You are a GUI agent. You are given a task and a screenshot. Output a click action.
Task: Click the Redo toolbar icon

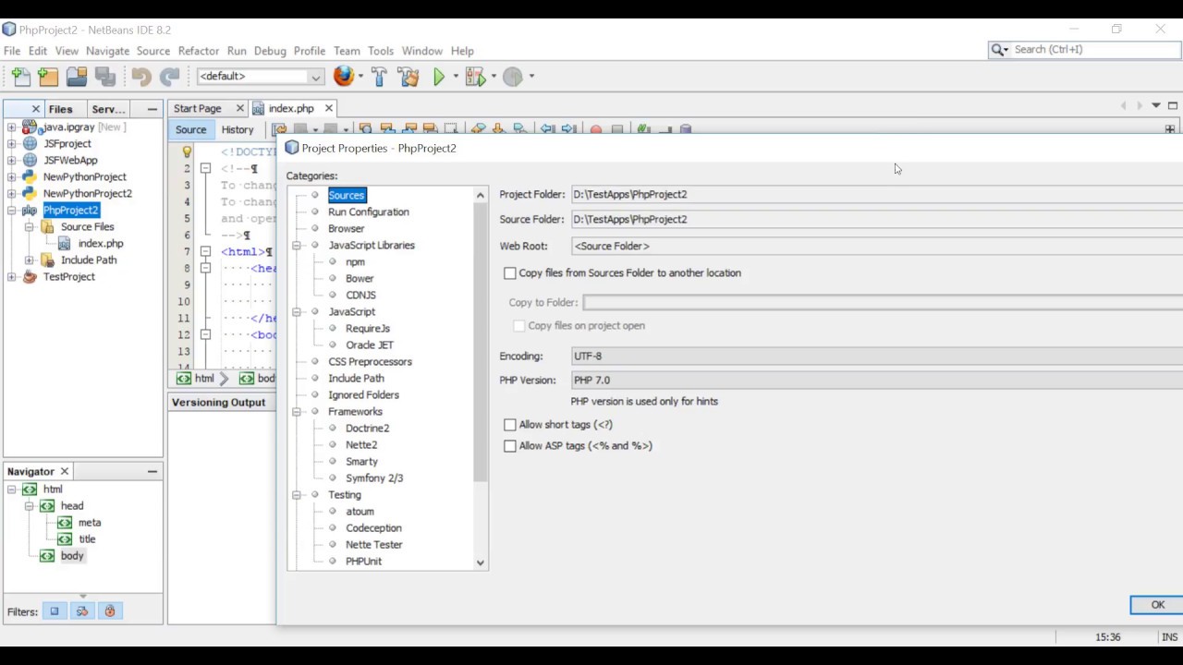(169, 77)
